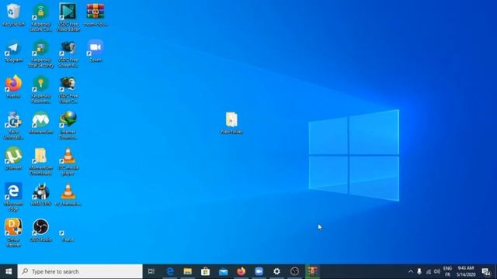
Task: Select the Kaspersky Password Manager shortcut
Action: tap(40, 89)
